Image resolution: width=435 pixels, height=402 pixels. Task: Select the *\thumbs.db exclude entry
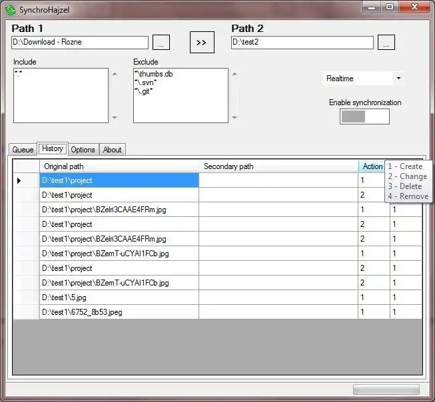154,74
